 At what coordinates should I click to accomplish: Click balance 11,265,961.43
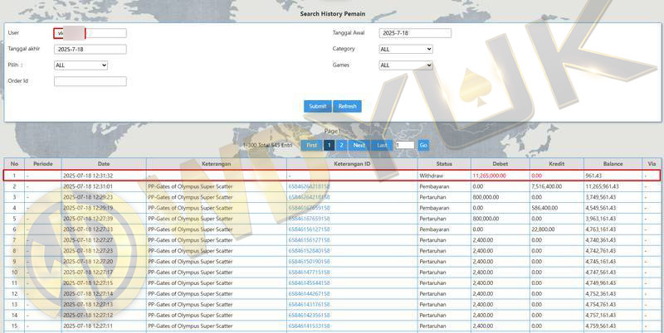click(x=603, y=186)
